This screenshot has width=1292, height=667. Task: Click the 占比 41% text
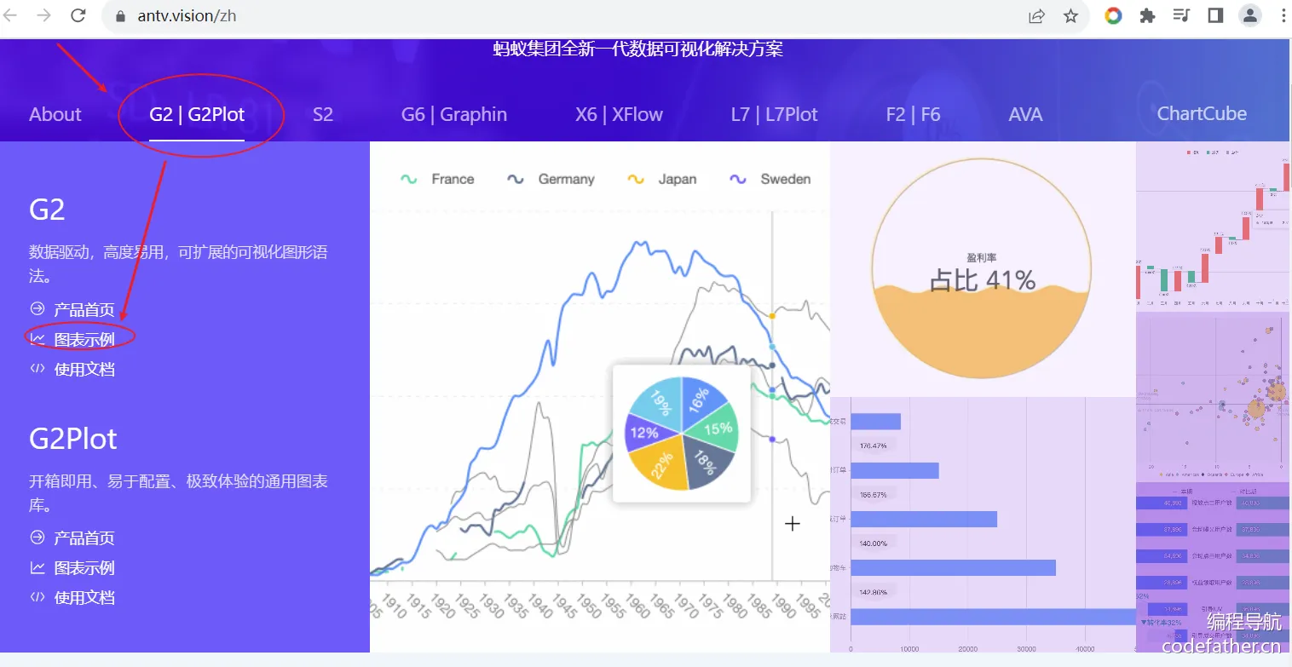[x=983, y=279]
